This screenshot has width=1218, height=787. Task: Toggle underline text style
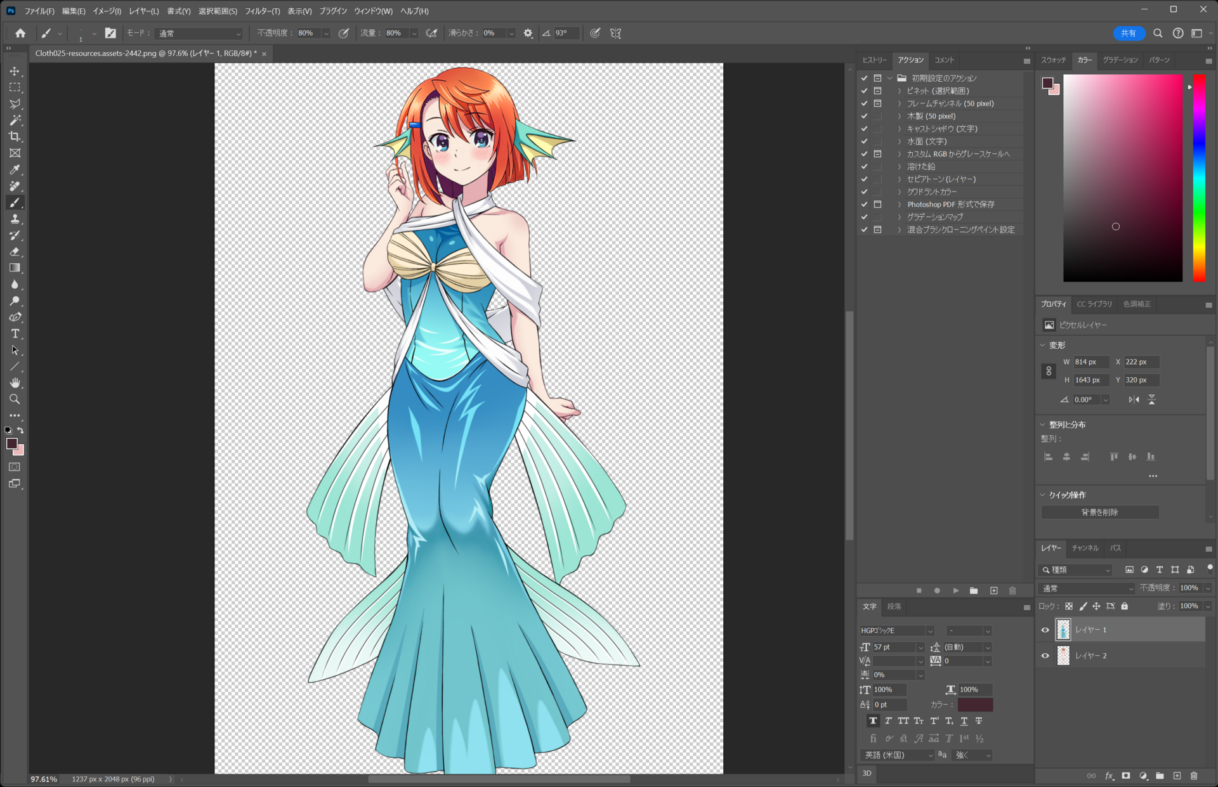coord(964,721)
